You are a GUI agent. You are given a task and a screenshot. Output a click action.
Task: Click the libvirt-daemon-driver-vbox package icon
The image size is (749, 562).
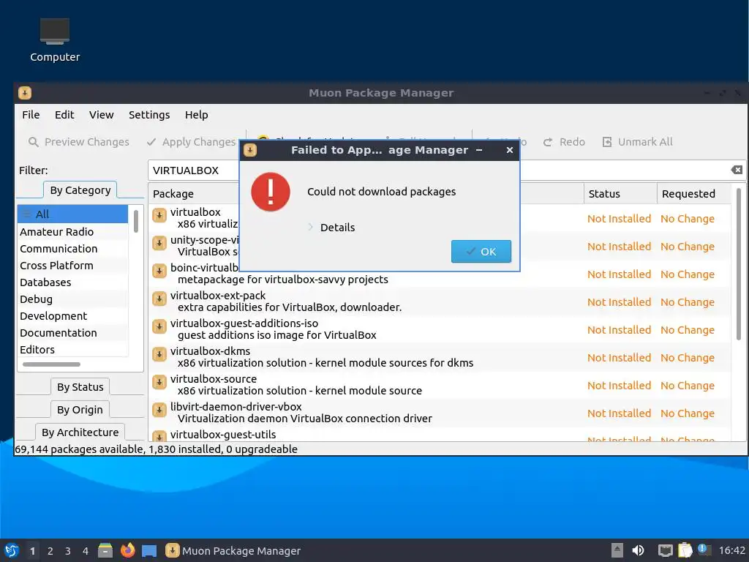(159, 410)
